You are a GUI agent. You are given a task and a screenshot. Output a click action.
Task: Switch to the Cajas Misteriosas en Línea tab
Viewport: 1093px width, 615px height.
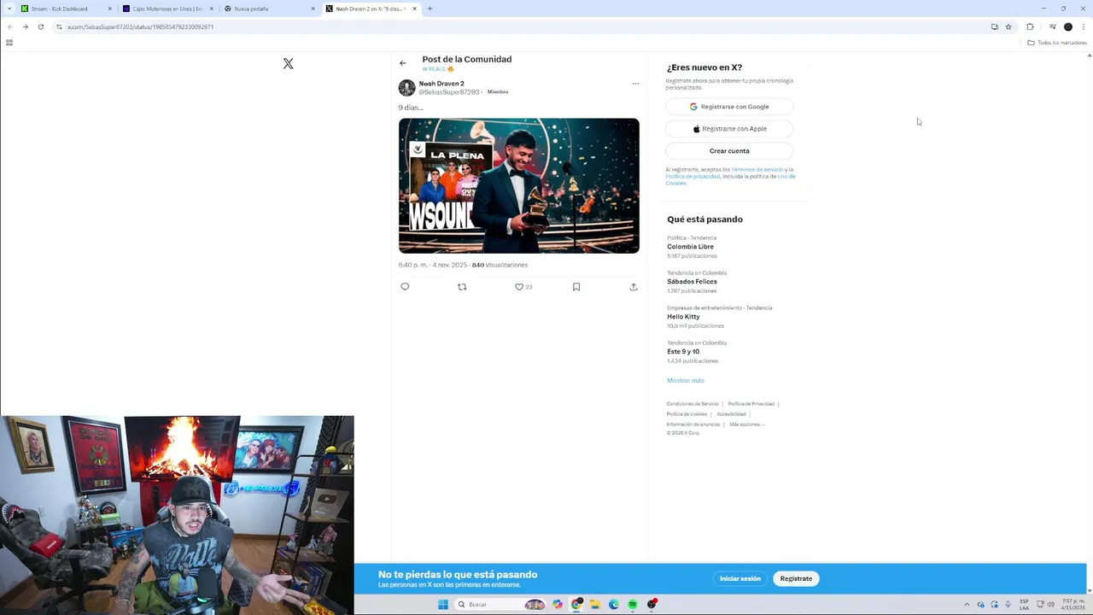tap(167, 9)
